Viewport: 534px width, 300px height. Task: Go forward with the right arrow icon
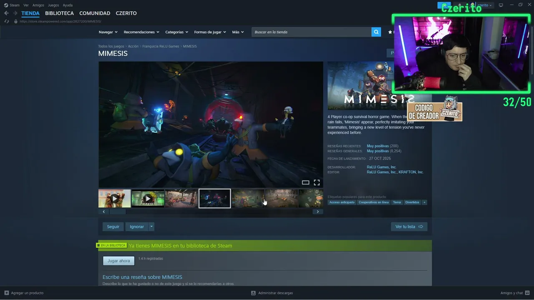coord(15,13)
